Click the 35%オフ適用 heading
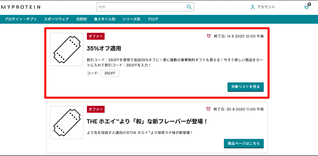 click(104, 49)
